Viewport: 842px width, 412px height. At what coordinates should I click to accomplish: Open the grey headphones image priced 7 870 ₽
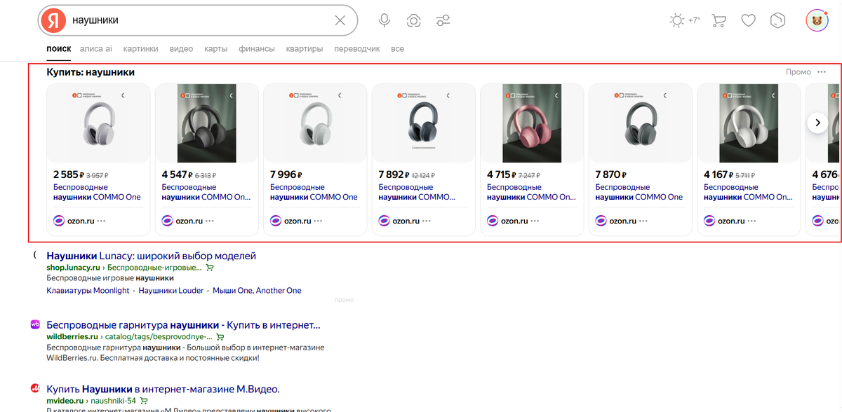point(640,123)
